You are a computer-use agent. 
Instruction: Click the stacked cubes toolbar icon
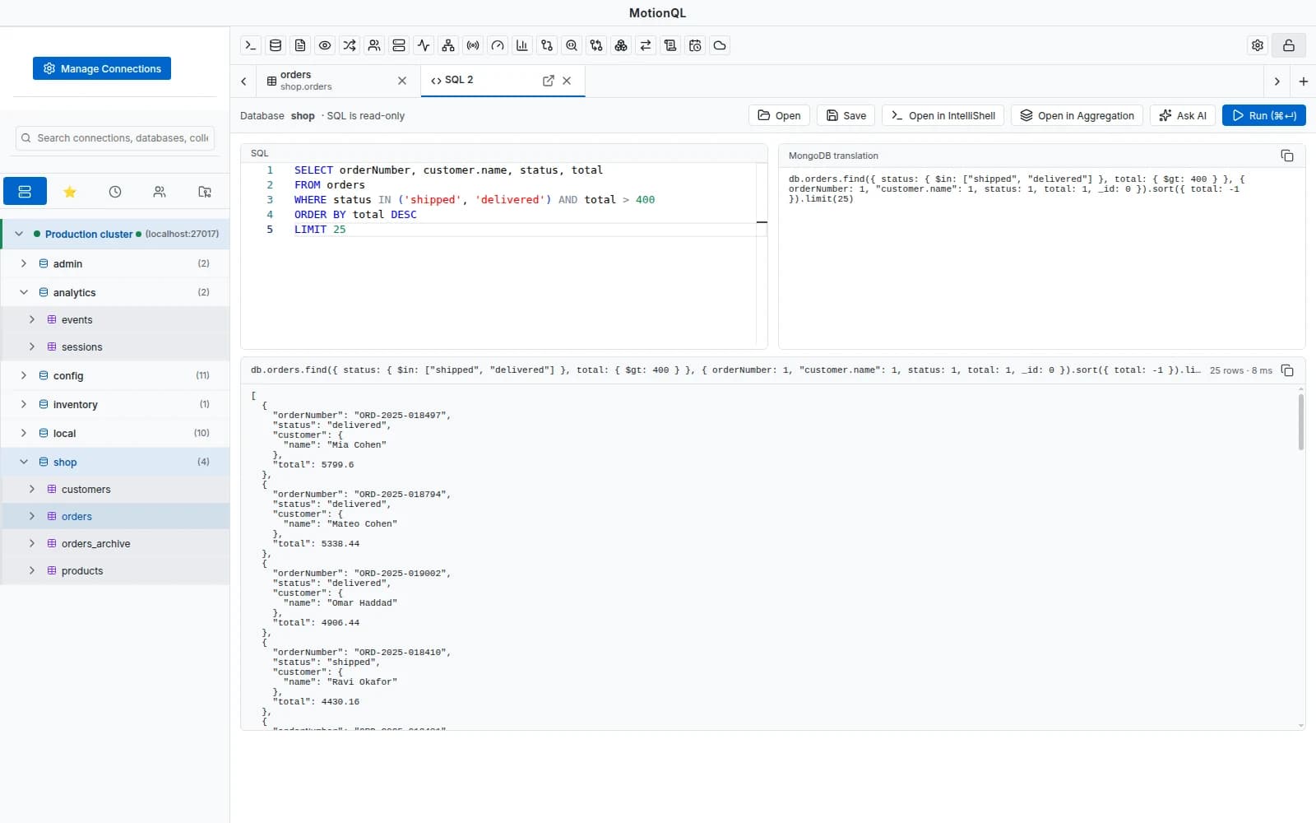621,45
